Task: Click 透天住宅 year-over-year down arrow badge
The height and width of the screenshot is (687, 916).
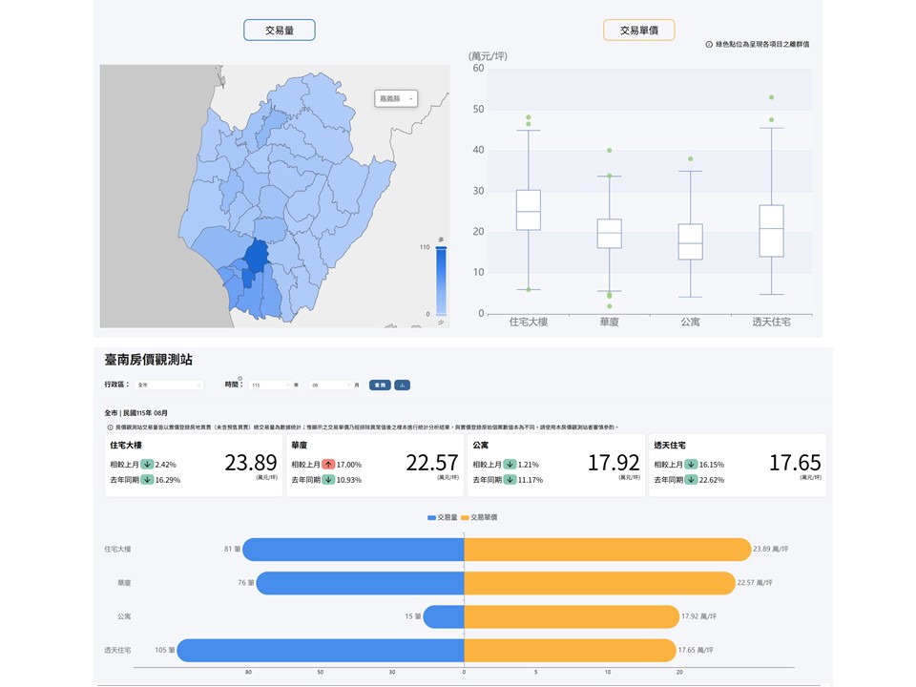Action: click(692, 480)
